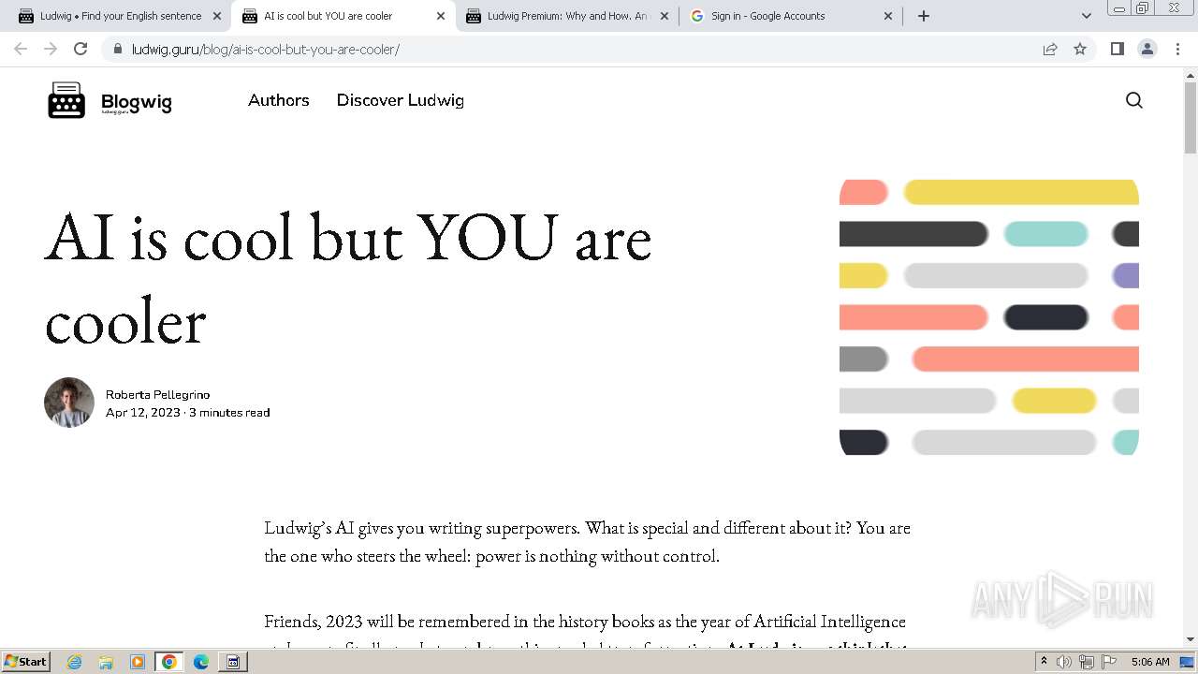Click author name Roberta Pellegrino

[x=157, y=394]
